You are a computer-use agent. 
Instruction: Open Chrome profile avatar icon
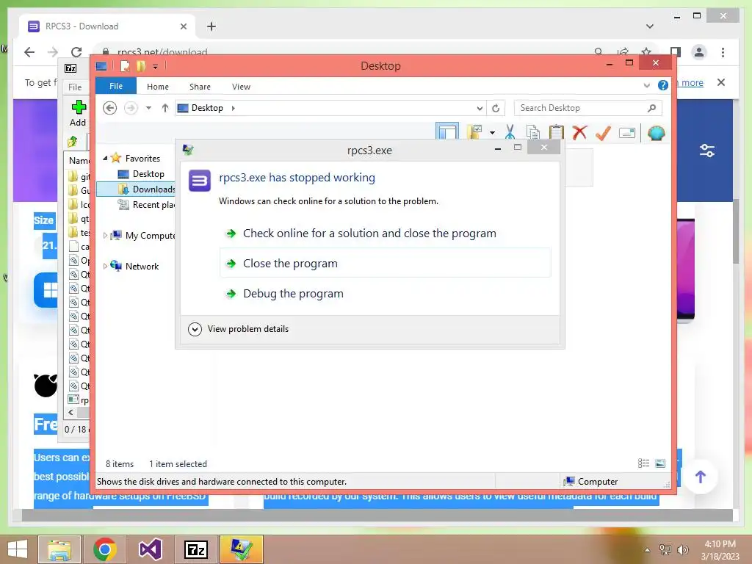coord(699,52)
